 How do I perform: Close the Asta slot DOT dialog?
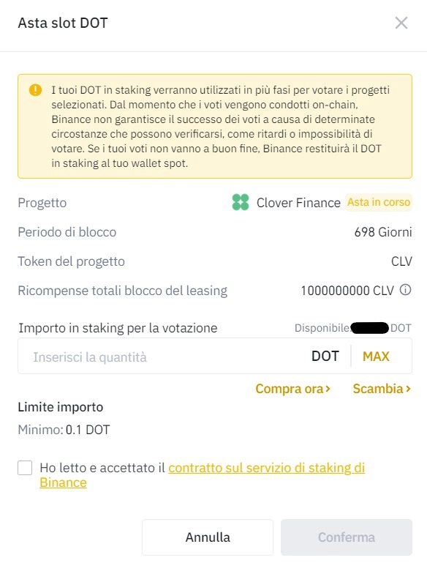(401, 23)
